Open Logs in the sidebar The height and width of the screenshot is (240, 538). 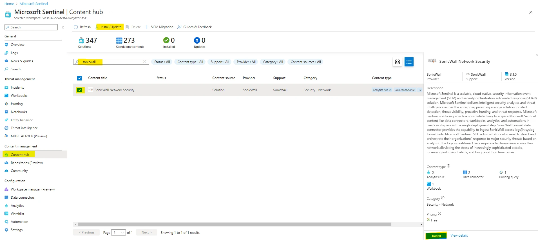[14, 53]
